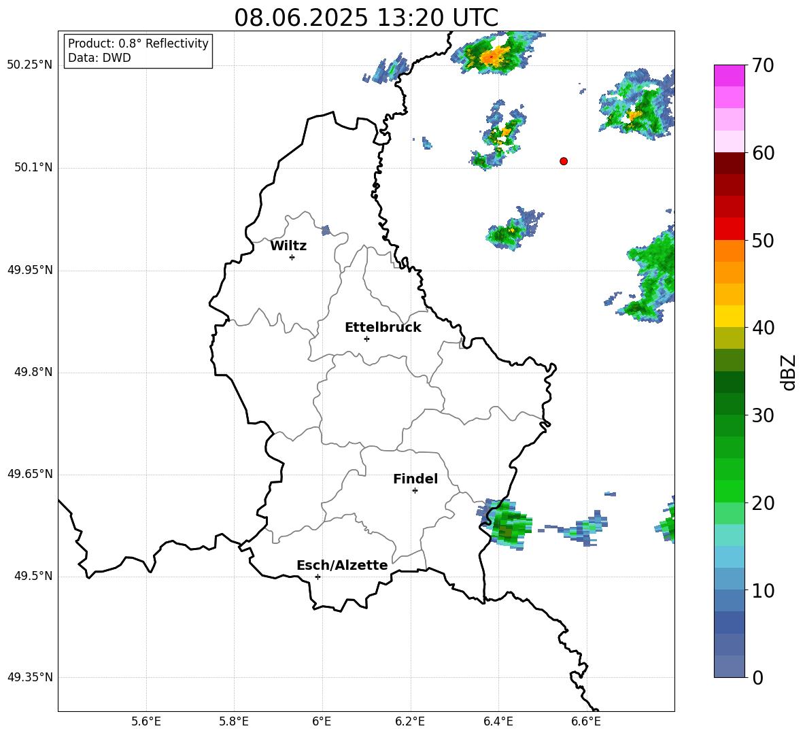The height and width of the screenshot is (735, 805).
Task: Click the Esch/Alzette station cross marker
Action: click(318, 577)
